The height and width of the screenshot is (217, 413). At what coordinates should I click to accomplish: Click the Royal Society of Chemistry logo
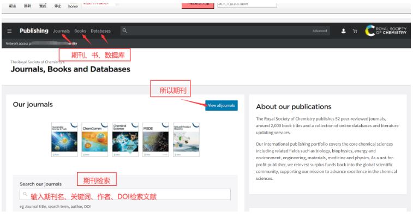pos(386,31)
